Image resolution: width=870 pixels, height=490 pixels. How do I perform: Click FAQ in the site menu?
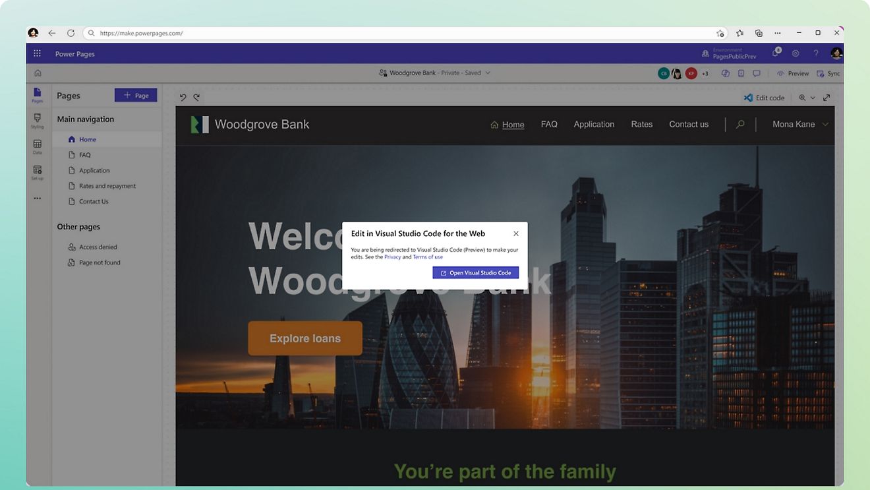coord(549,124)
